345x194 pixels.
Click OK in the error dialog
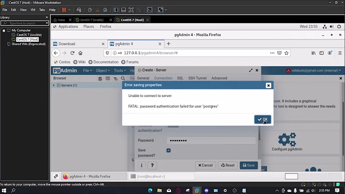pos(263,119)
